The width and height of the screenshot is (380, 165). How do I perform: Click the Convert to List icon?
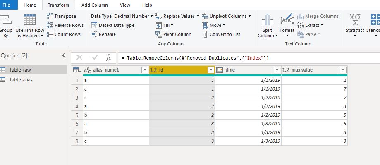pyautogui.click(x=205, y=34)
